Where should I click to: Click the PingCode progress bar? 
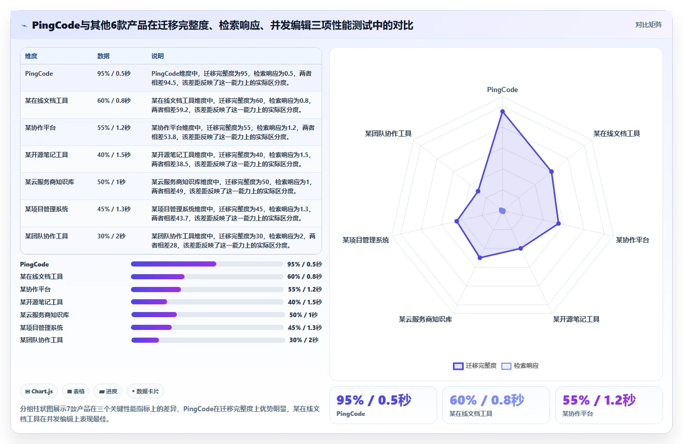pyautogui.click(x=207, y=264)
